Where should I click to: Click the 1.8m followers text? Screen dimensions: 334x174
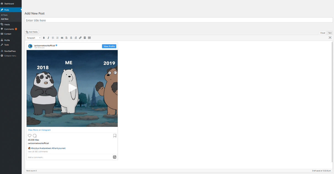tap(39, 48)
